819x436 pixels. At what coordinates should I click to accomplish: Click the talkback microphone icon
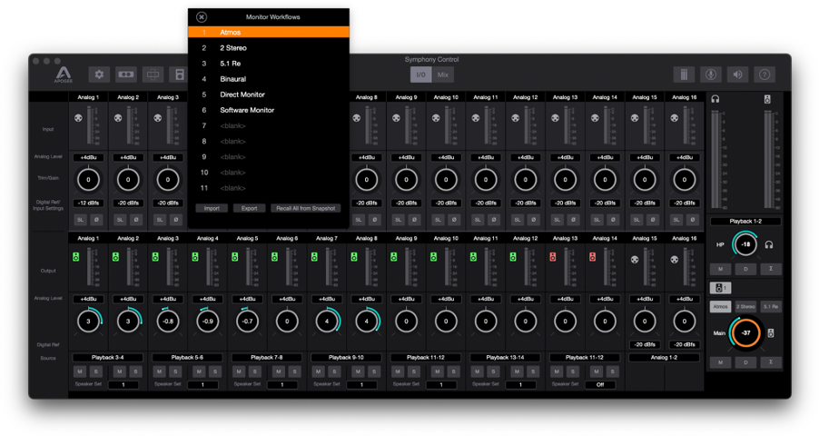click(x=710, y=74)
